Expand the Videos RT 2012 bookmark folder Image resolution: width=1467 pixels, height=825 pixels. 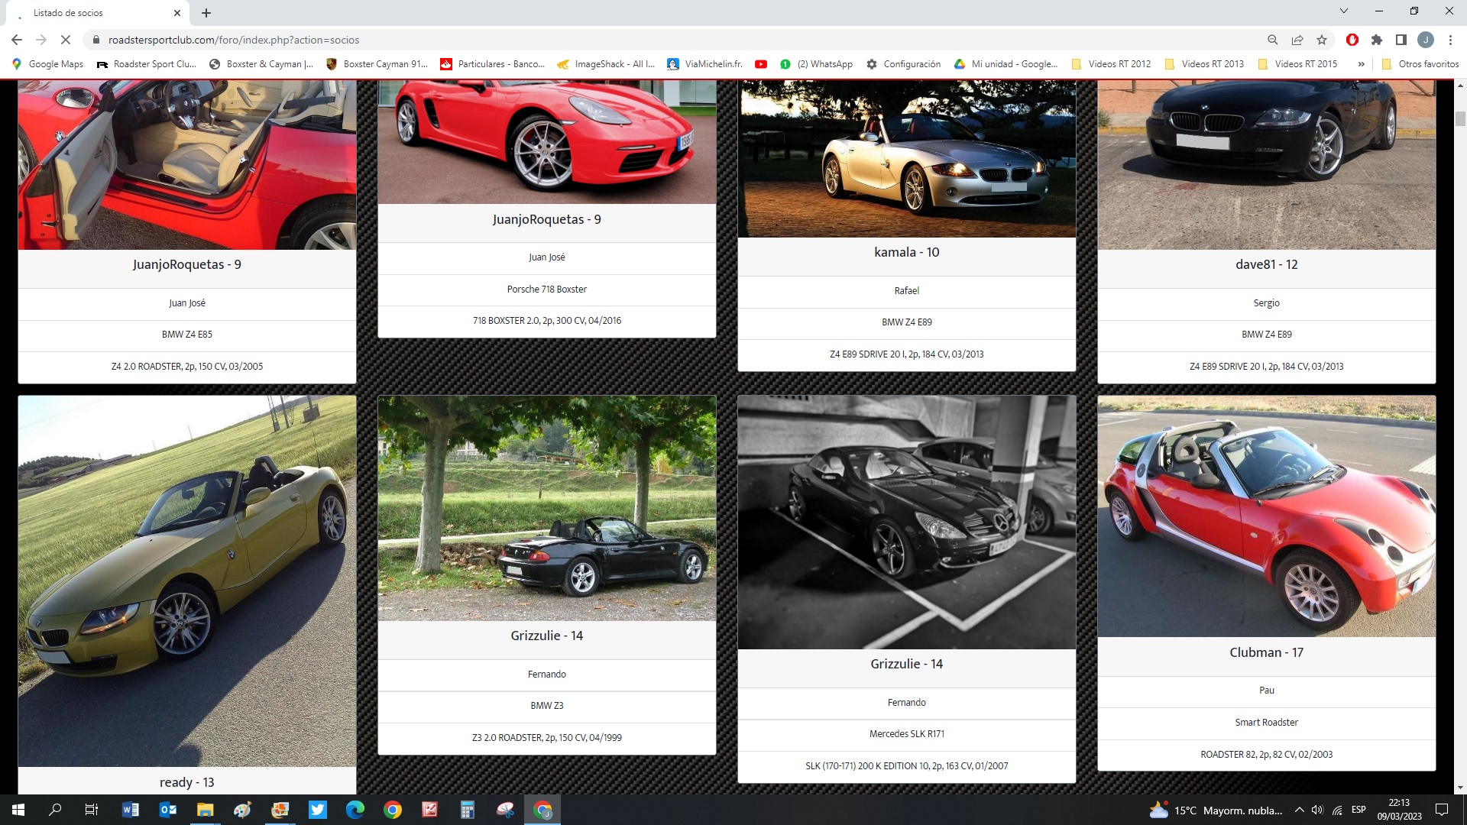[x=1111, y=64]
